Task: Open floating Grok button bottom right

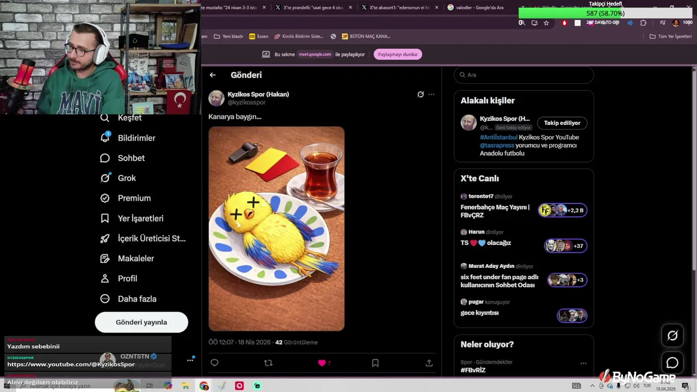Action: click(672, 336)
